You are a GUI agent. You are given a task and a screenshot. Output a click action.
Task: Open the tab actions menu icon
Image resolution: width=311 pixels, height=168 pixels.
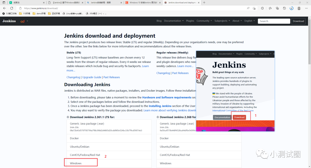tap(4, 3)
